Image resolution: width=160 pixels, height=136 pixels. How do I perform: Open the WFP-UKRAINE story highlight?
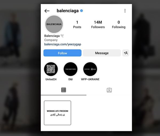point(90,69)
